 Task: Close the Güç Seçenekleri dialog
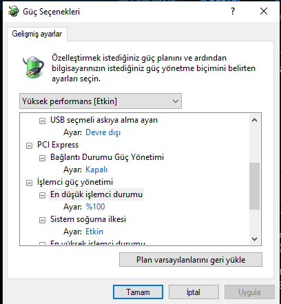pyautogui.click(x=264, y=11)
